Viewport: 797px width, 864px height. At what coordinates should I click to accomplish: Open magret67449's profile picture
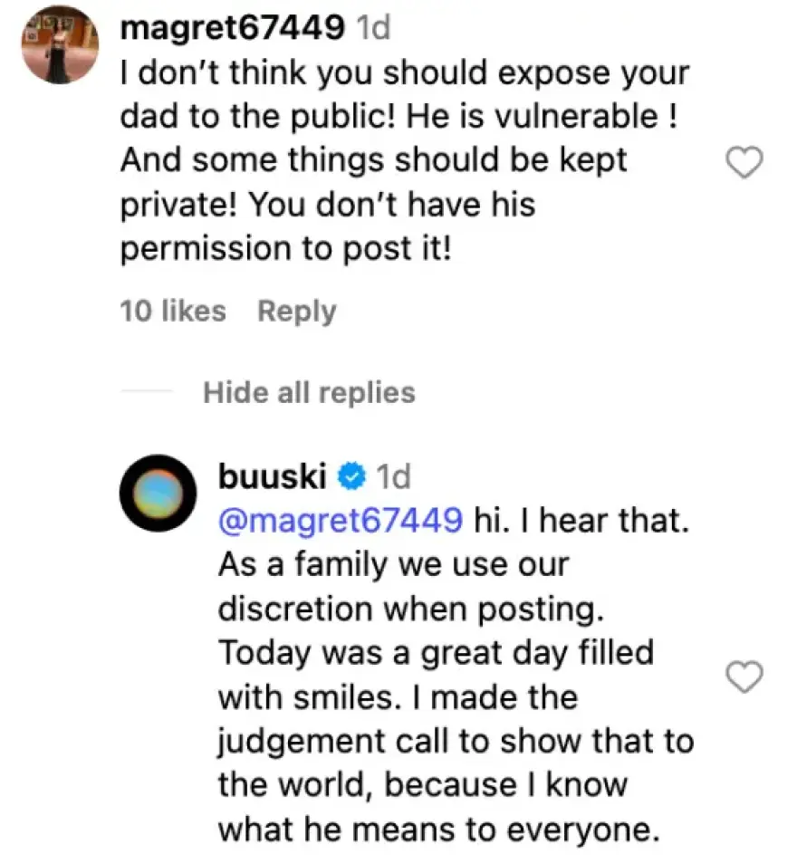tap(59, 45)
